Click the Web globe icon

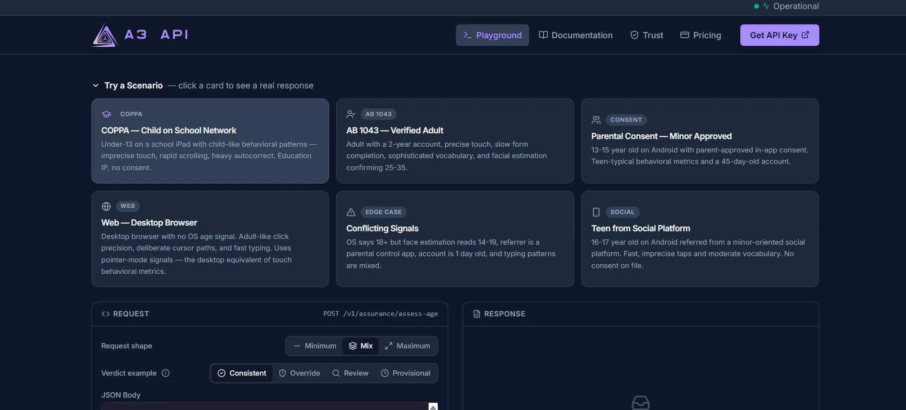106,206
